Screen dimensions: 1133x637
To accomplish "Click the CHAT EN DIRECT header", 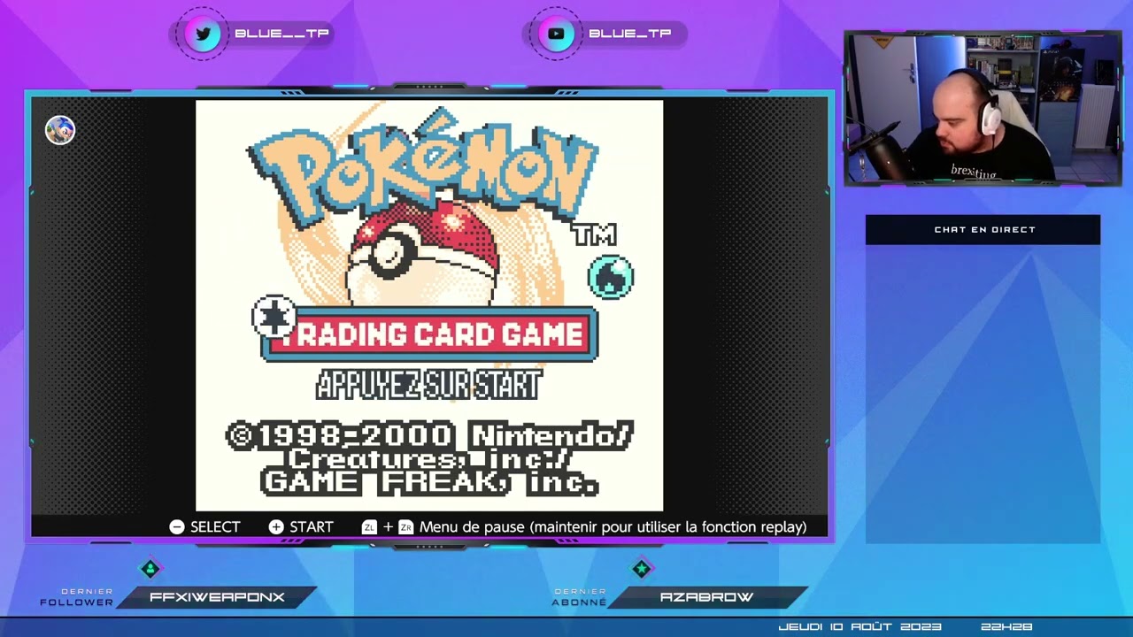I will tap(984, 229).
